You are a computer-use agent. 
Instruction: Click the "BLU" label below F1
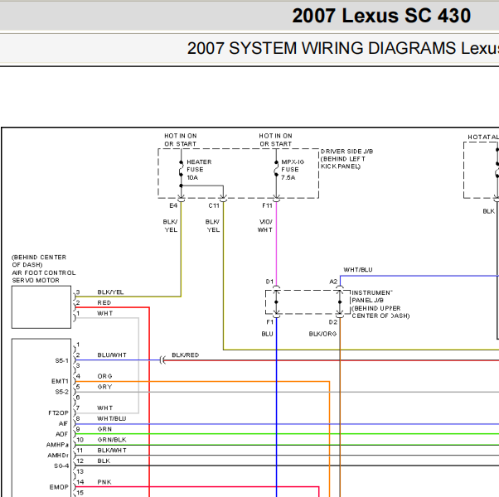(x=267, y=334)
